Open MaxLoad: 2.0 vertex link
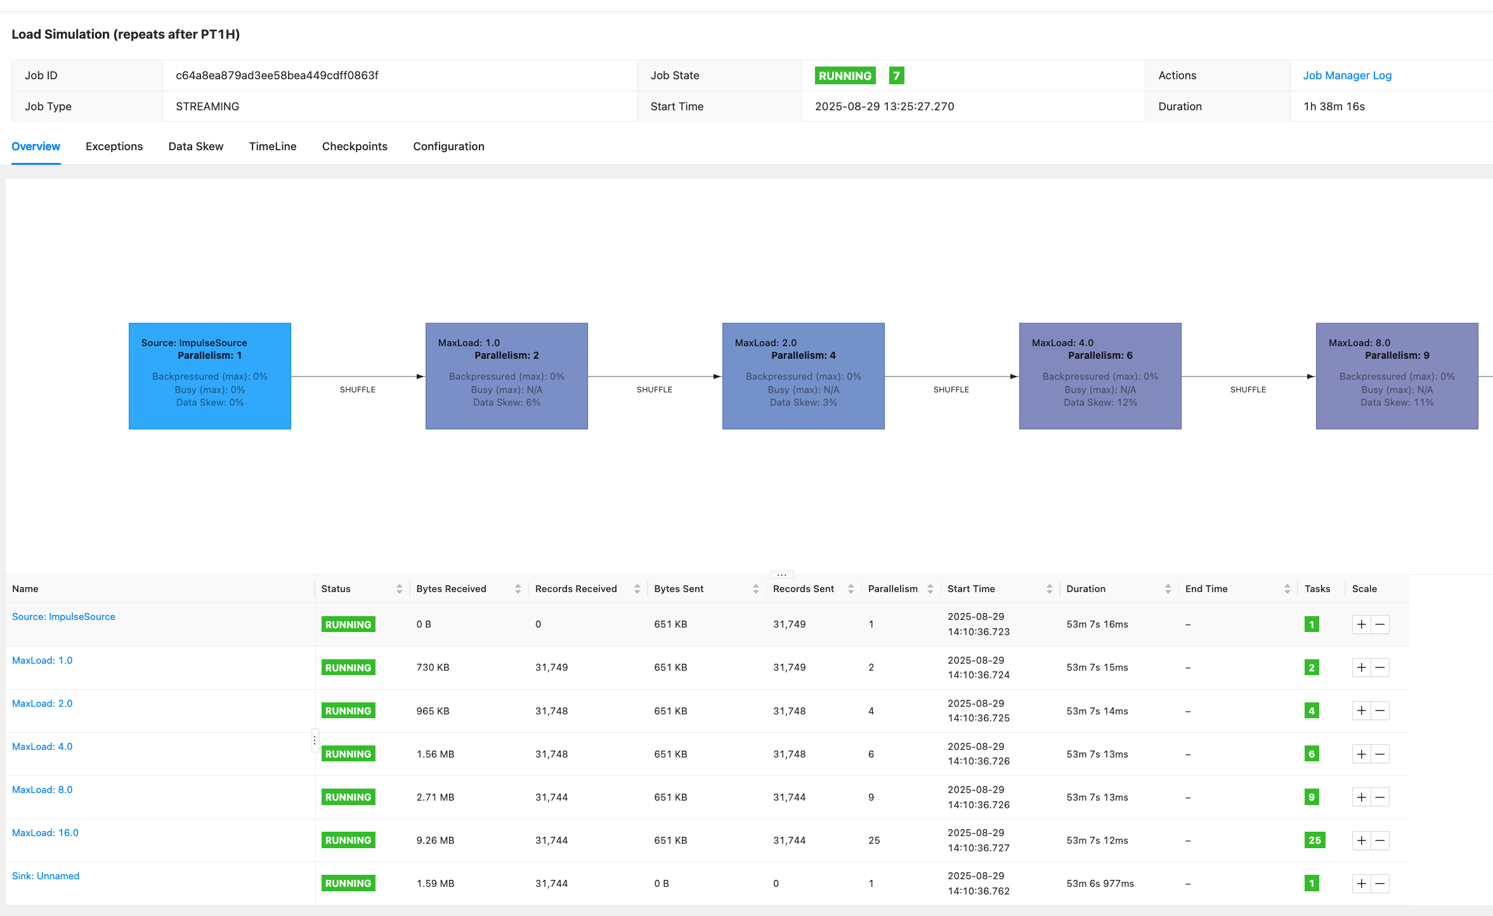The height and width of the screenshot is (916, 1493). (42, 704)
